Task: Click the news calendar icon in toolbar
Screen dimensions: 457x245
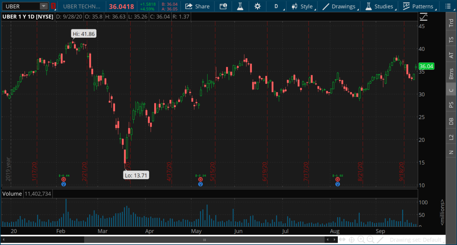Action: (223, 6)
